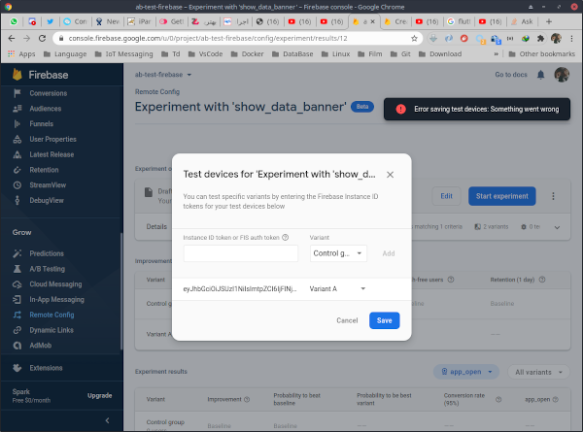Click the Go to docs link
Screen dimensions: 583x432
(511, 75)
